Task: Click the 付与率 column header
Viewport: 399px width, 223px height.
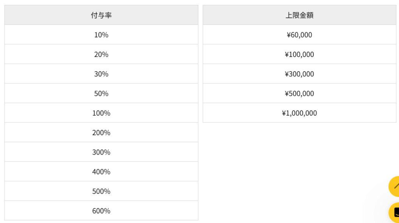Action: [101, 15]
